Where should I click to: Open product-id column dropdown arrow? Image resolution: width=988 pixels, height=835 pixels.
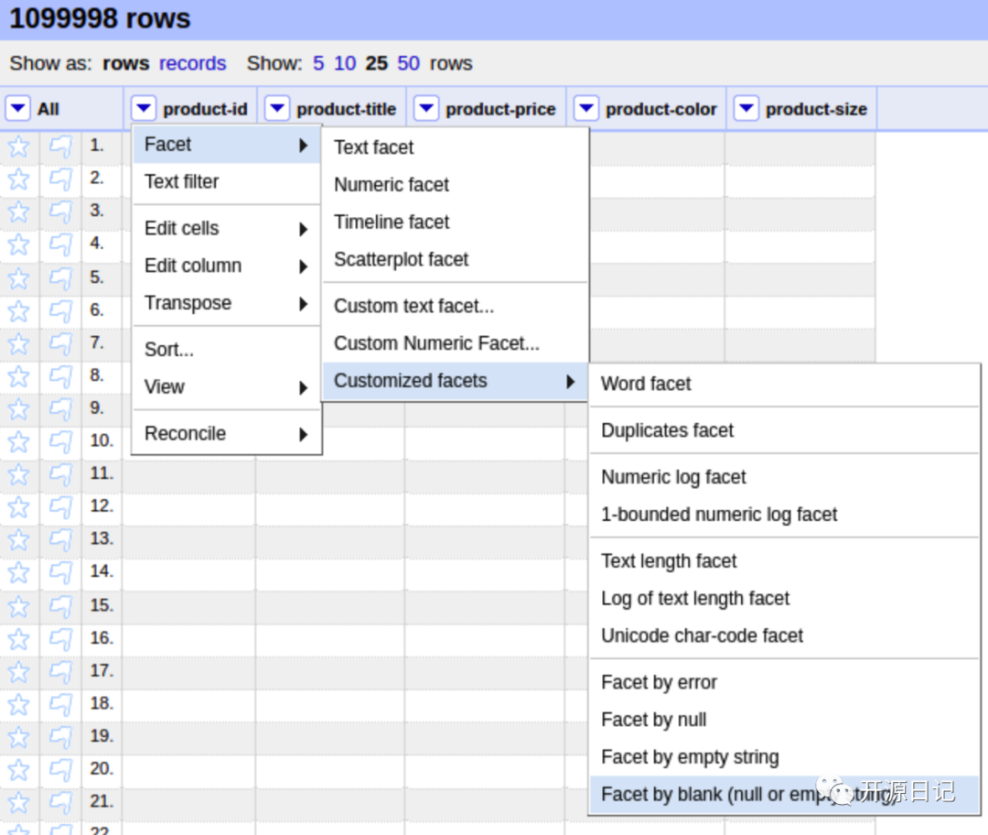click(x=144, y=108)
